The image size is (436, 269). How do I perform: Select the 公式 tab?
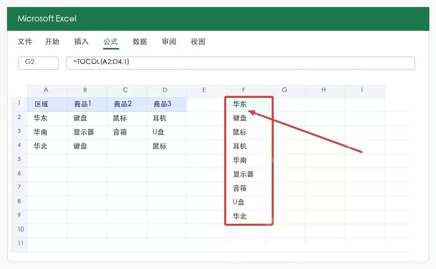pyautogui.click(x=111, y=42)
